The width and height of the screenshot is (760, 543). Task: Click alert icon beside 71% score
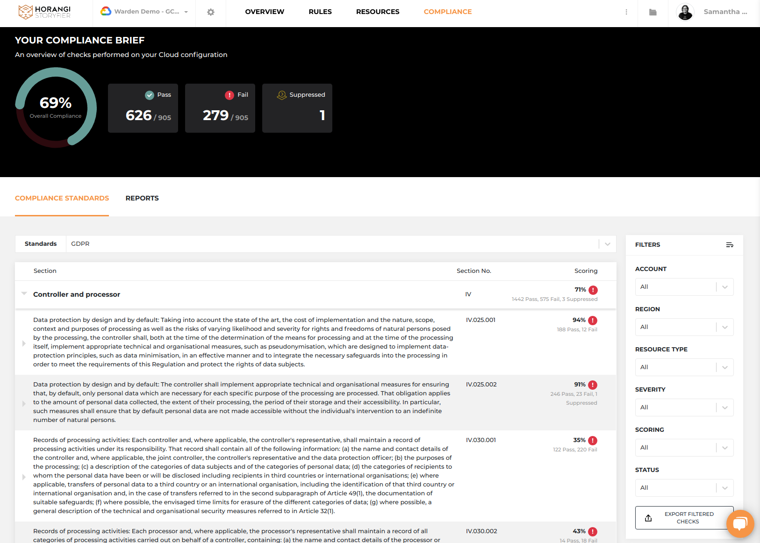click(x=593, y=290)
